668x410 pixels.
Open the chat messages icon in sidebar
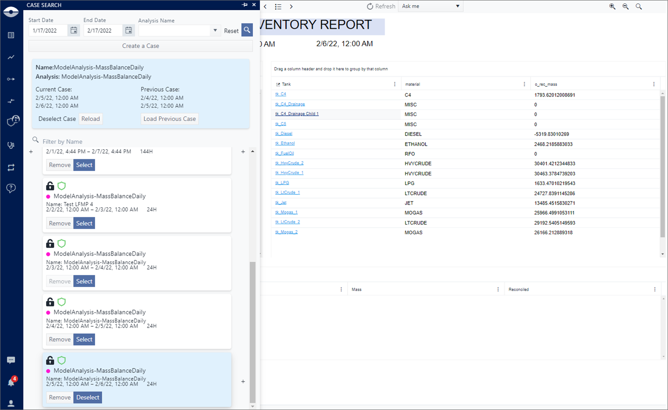pyautogui.click(x=11, y=360)
